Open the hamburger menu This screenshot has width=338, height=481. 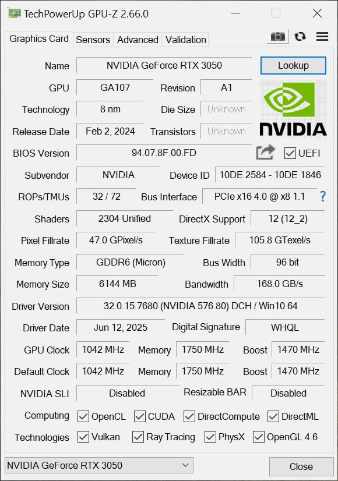(322, 36)
